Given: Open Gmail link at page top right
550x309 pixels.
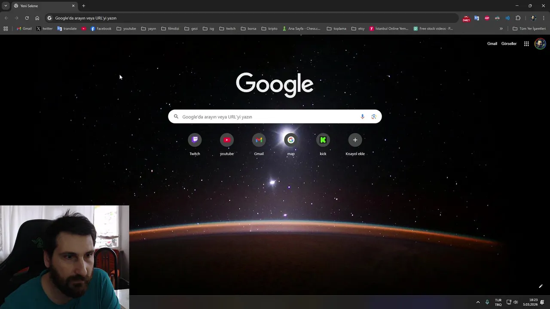Looking at the screenshot, I should (x=492, y=44).
